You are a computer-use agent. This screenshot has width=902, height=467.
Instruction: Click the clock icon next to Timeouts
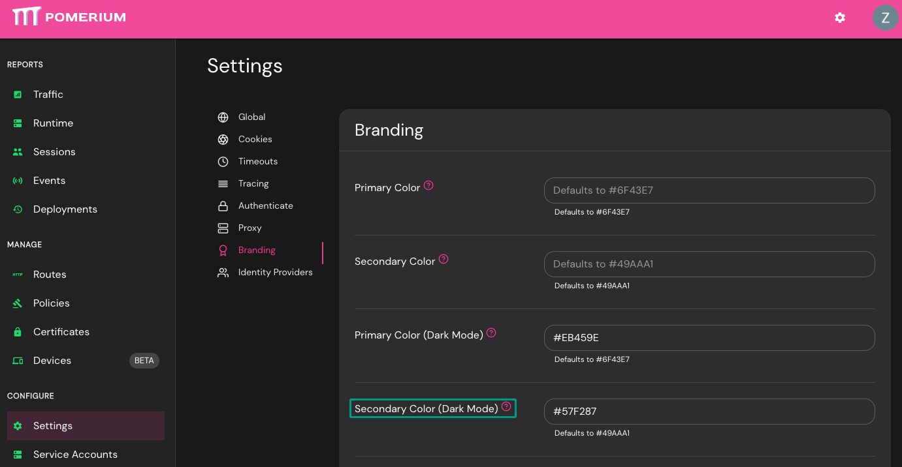pyautogui.click(x=223, y=161)
